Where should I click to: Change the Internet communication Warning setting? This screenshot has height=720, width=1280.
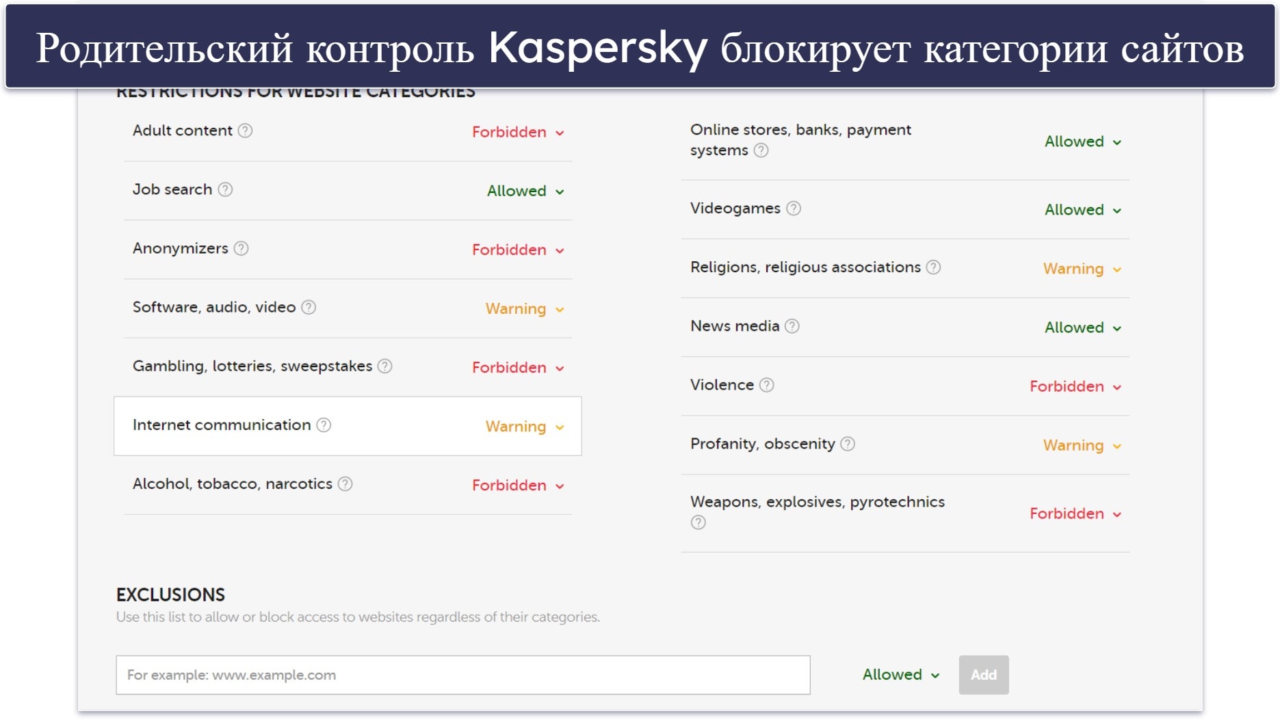pos(525,426)
